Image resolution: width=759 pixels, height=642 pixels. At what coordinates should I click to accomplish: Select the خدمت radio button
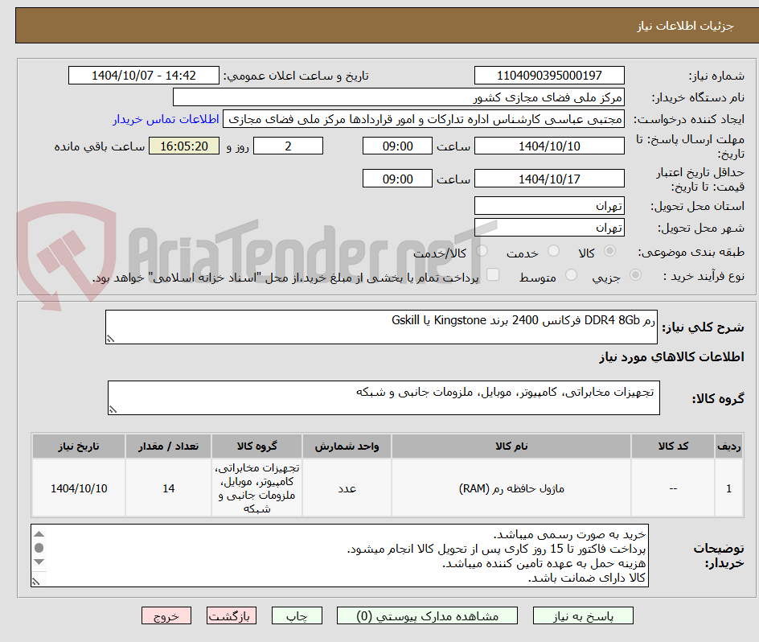[553, 251]
